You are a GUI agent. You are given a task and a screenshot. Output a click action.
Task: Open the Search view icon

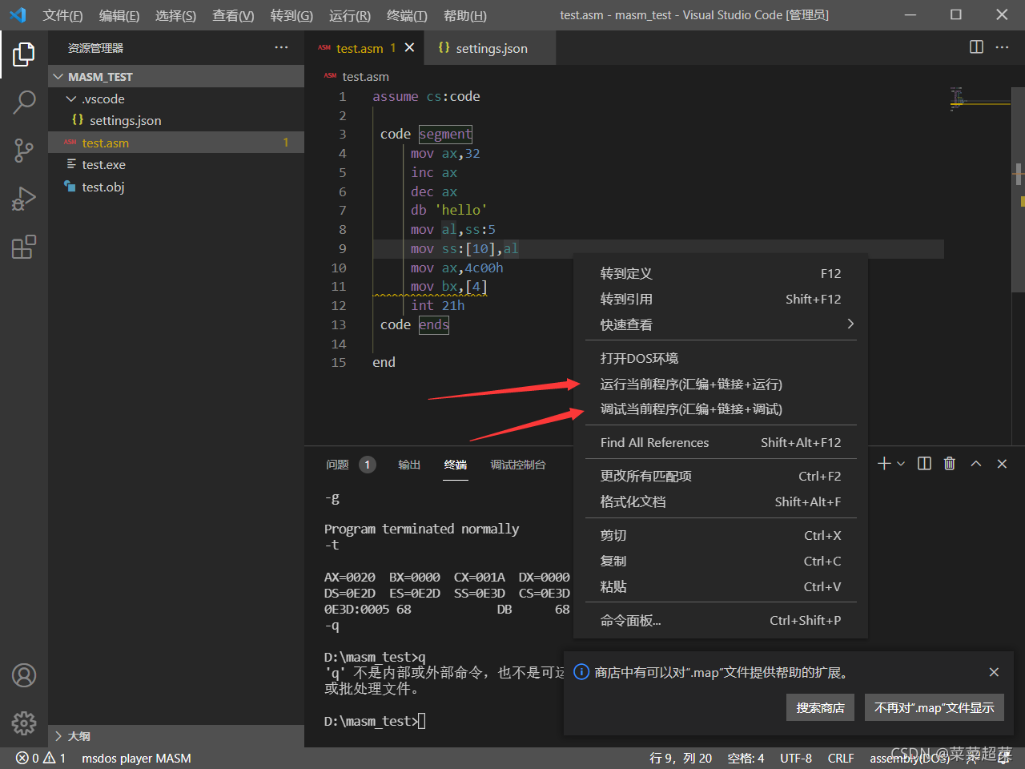pyautogui.click(x=24, y=102)
